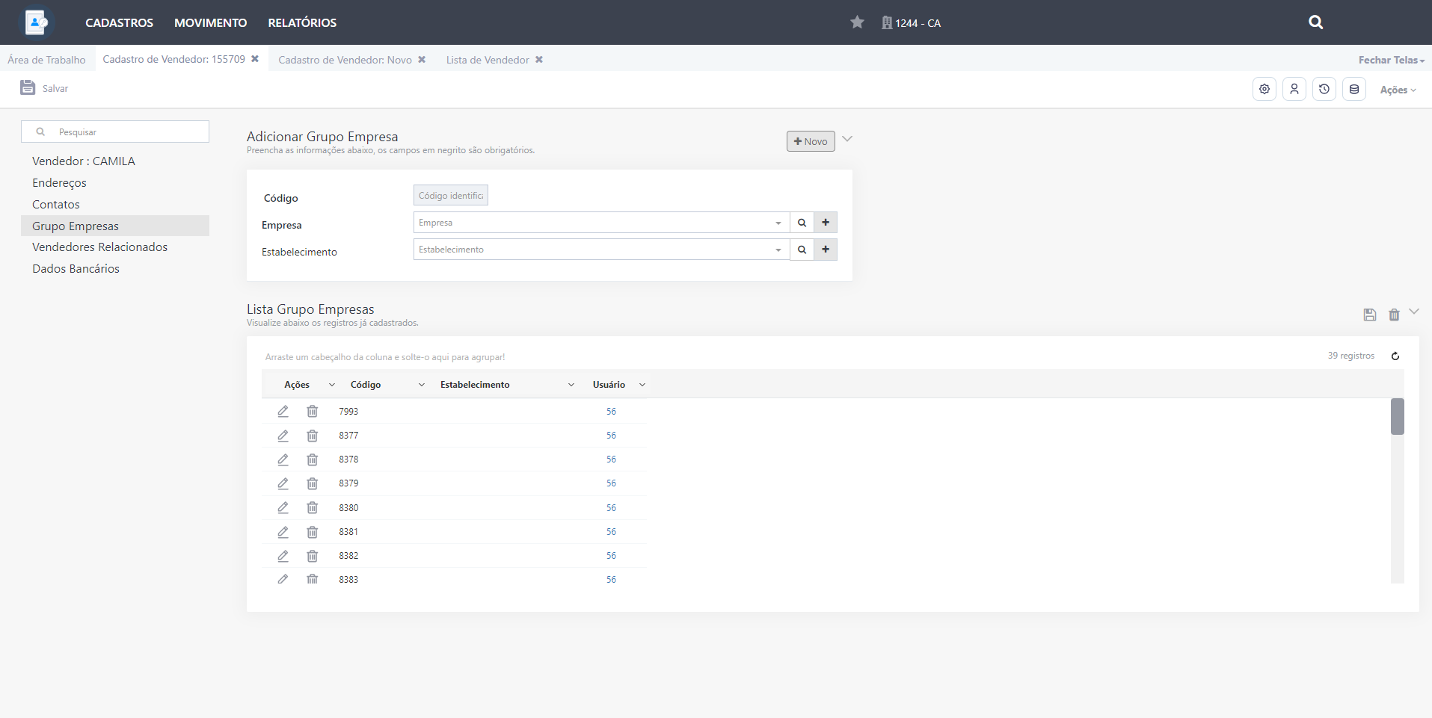Click the Salvar disk icon
This screenshot has height=718, width=1432.
28,87
